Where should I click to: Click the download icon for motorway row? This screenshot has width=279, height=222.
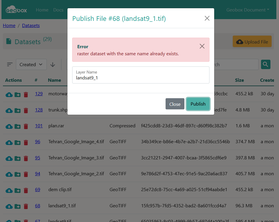click(9, 94)
